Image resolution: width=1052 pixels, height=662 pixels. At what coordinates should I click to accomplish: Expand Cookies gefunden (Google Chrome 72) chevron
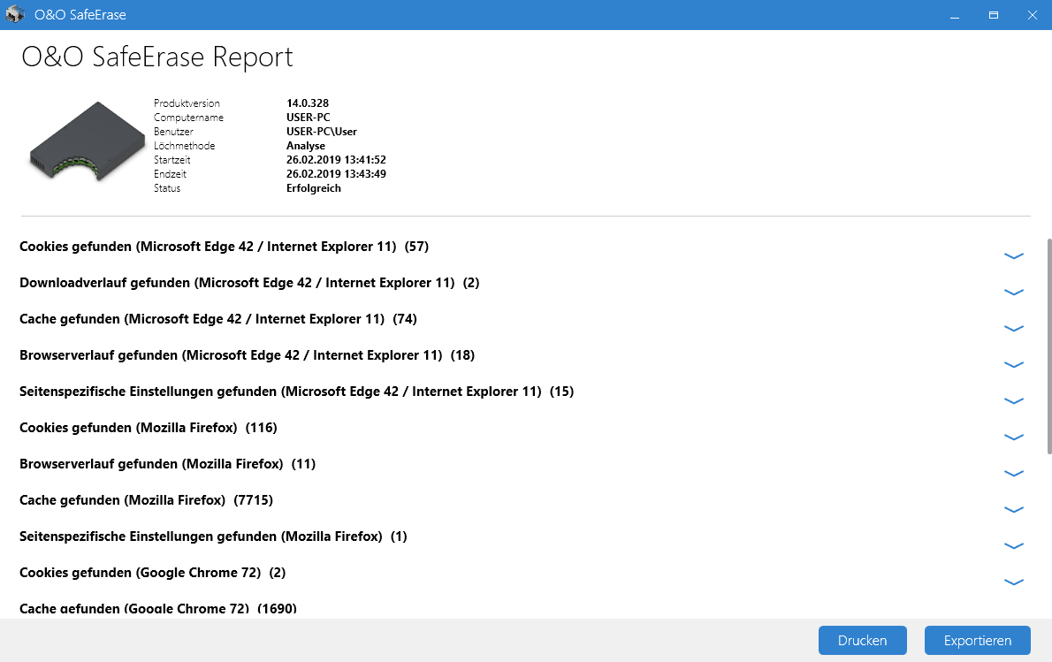[1013, 582]
